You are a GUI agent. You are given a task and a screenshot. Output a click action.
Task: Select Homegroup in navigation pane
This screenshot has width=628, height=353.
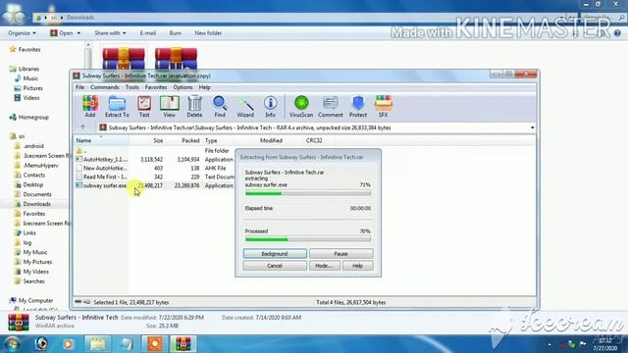[x=28, y=118]
